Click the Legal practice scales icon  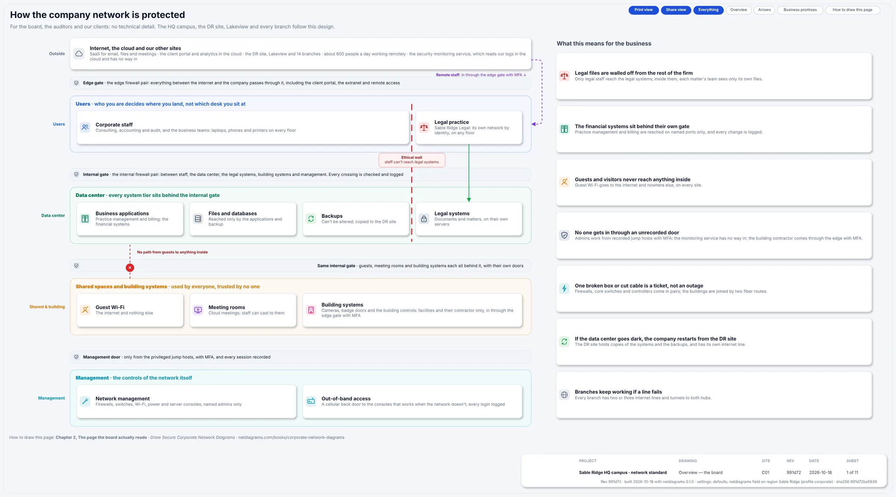424,127
